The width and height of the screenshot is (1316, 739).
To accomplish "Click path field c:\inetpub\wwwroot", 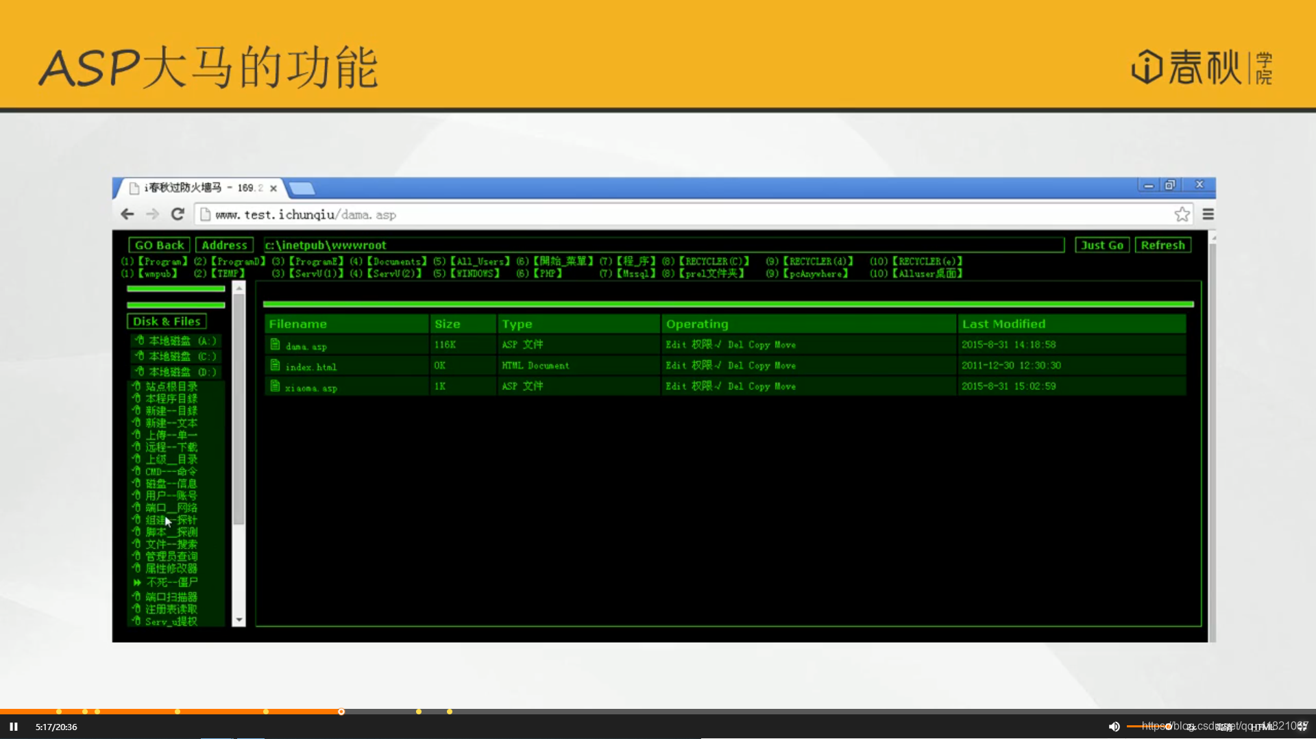I will [663, 245].
